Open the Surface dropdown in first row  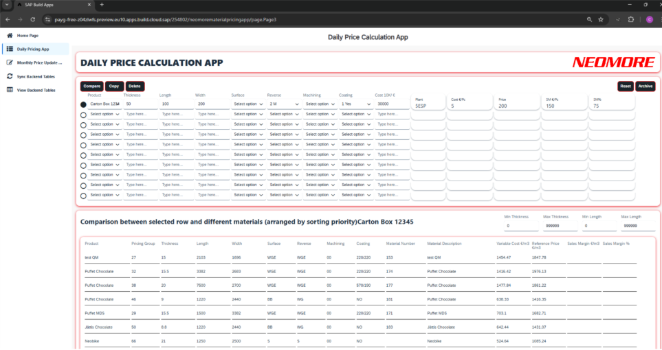247,104
